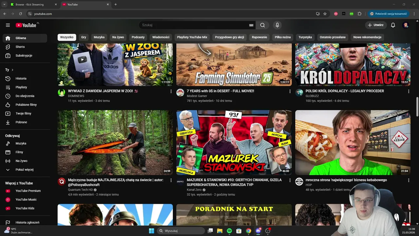The image size is (419, 236).
Task: Open the account avatar menu
Action: point(406,25)
